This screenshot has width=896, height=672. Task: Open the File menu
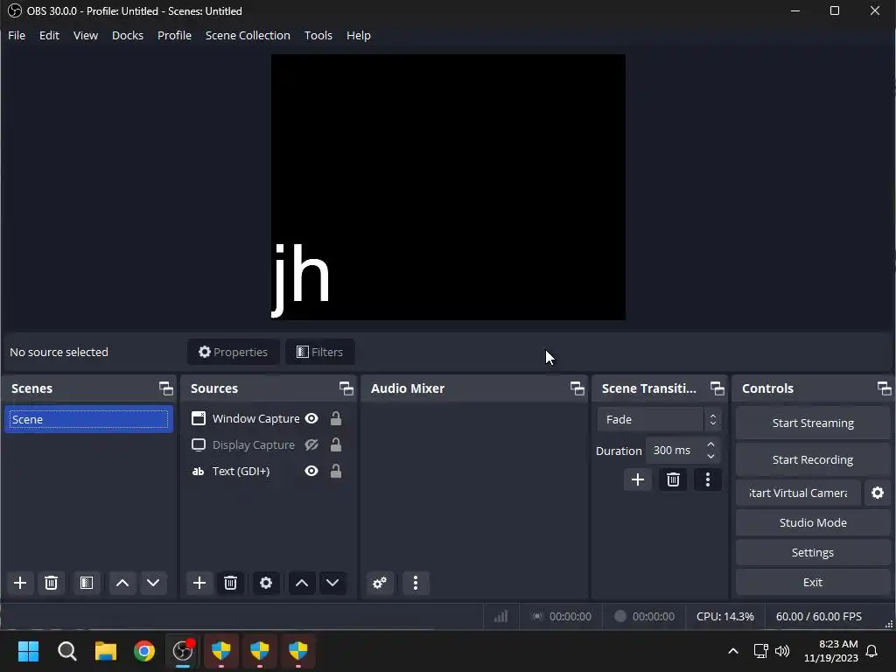[x=17, y=35]
